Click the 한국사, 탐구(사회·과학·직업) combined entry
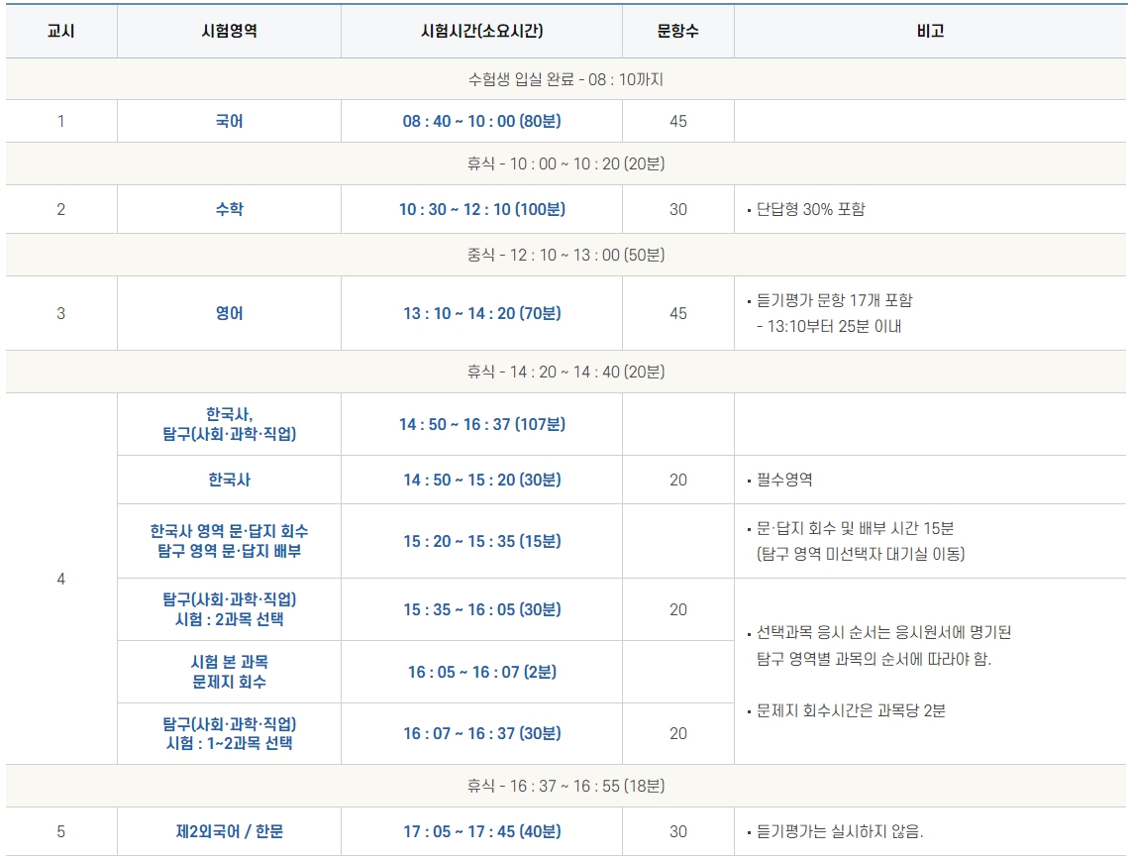 coord(230,423)
